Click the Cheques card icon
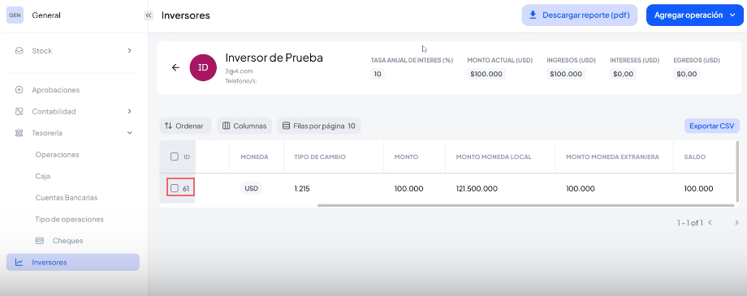Screen dimensions: 747x296 [41, 241]
